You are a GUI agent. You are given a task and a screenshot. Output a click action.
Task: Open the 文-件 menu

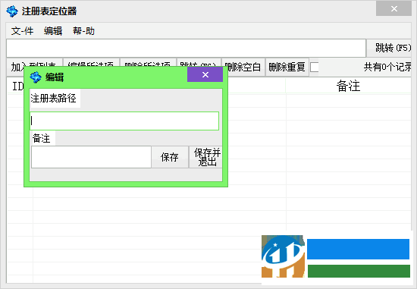click(x=22, y=31)
